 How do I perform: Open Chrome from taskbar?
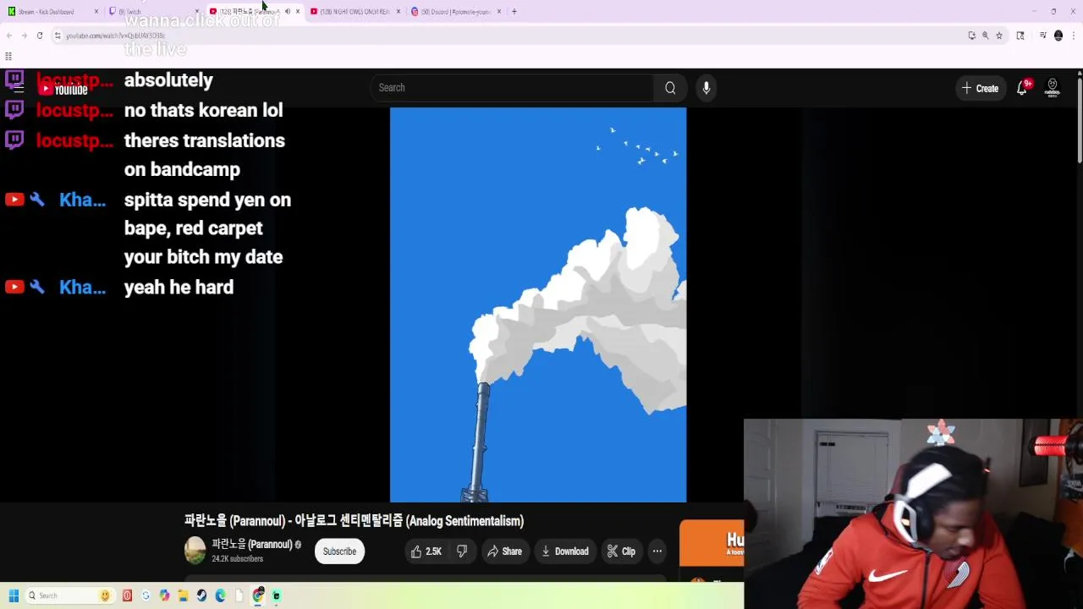[x=258, y=595]
